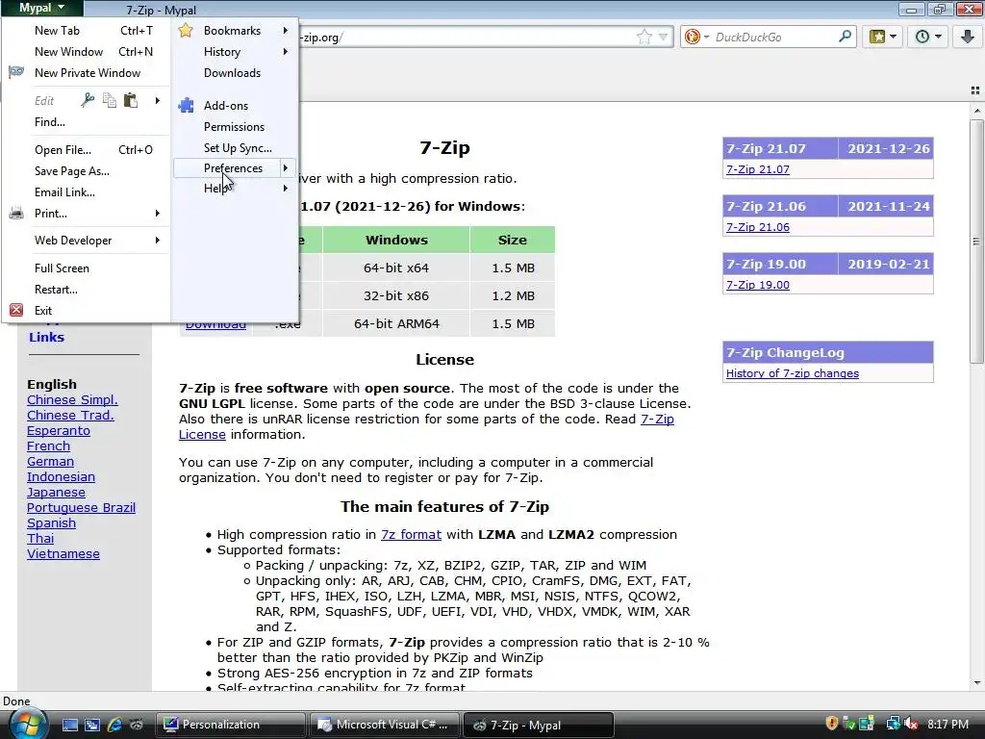
Task: Open the history clock toolbar button
Action: click(x=928, y=37)
